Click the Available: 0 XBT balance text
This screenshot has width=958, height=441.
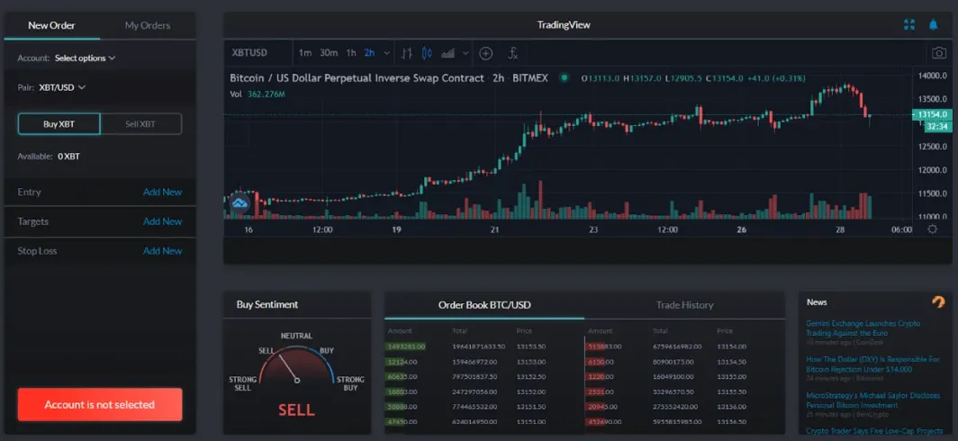tap(49, 157)
